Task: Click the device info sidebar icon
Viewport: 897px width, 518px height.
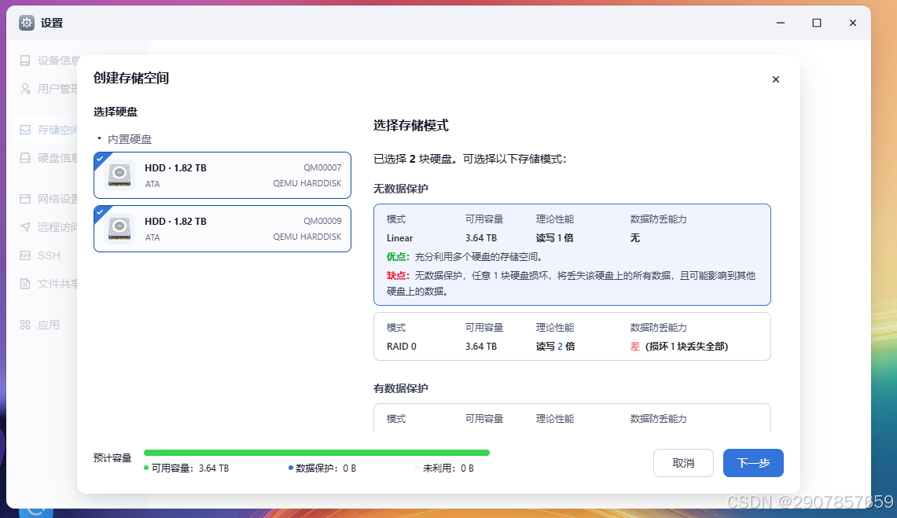Action: (25, 61)
